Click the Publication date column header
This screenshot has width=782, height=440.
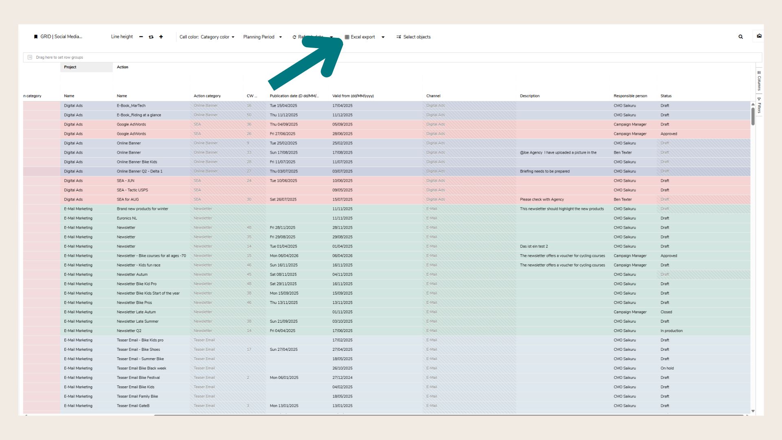coord(294,96)
